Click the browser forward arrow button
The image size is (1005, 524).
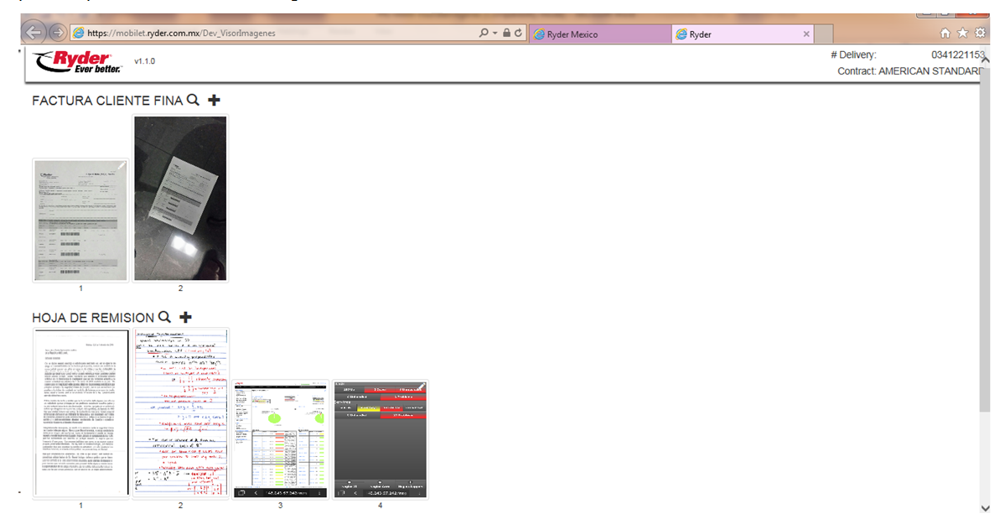[57, 33]
